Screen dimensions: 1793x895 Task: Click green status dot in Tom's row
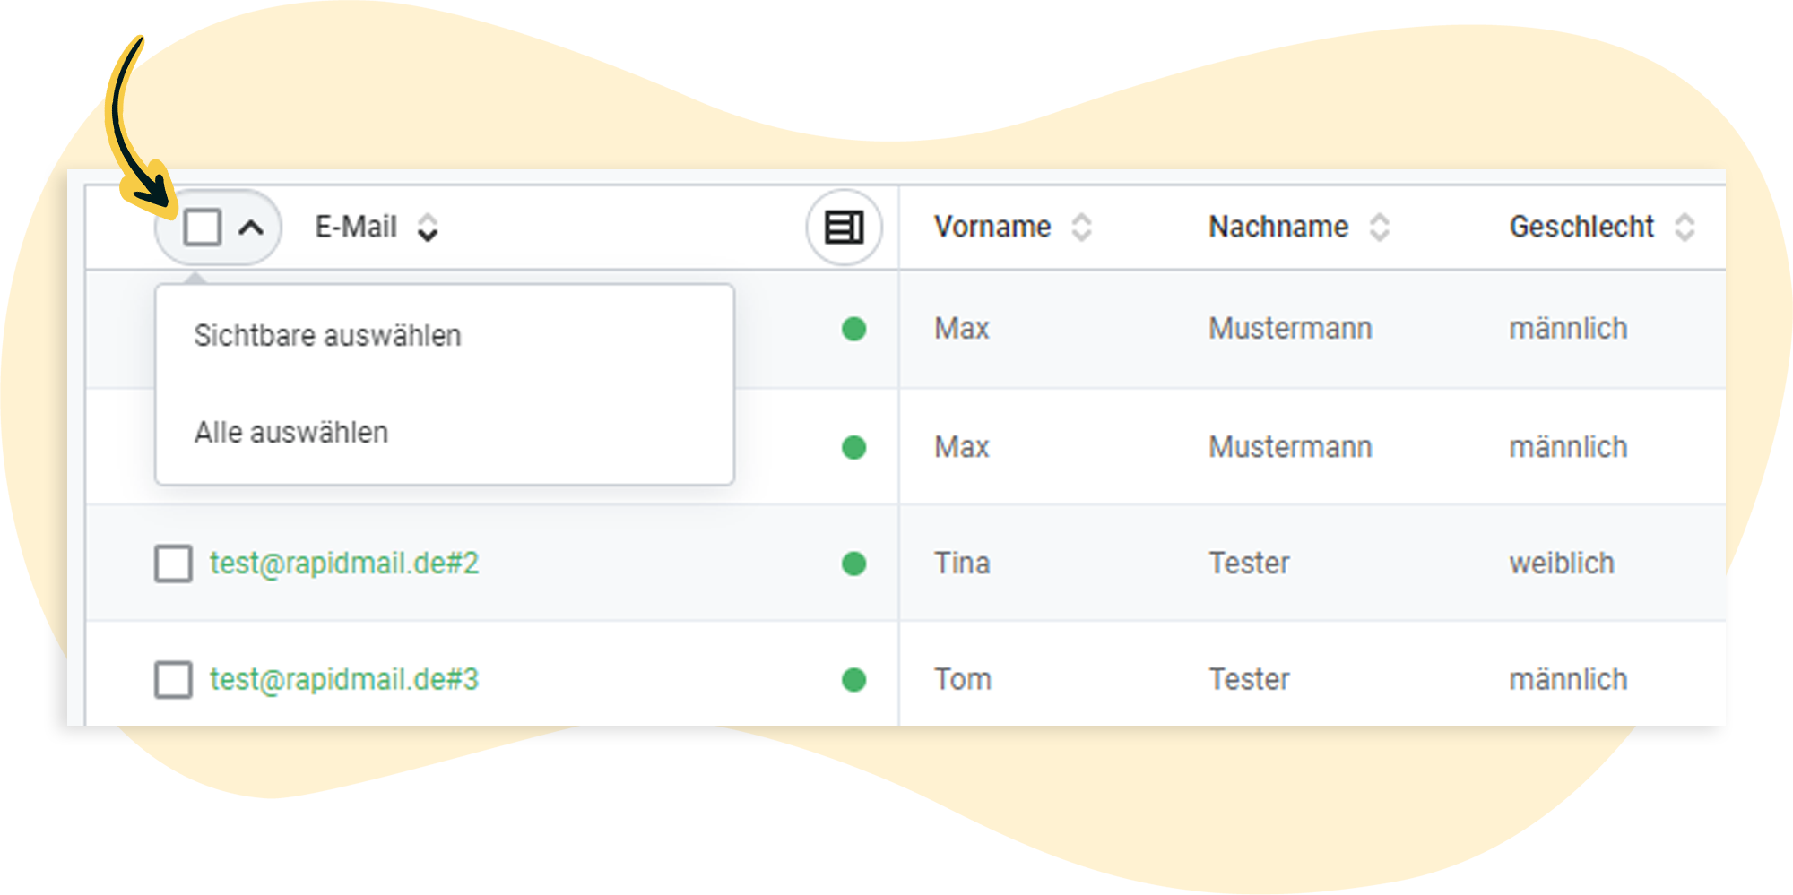tap(853, 680)
